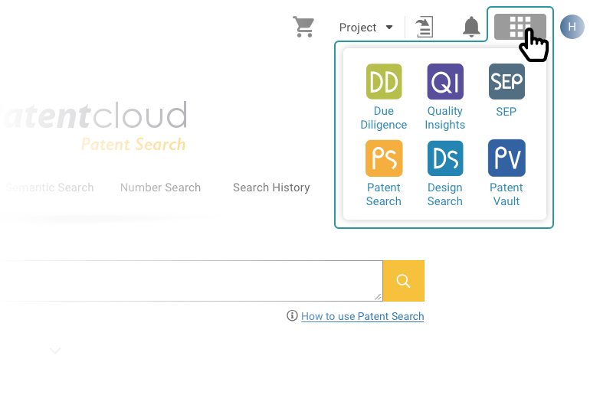Viewport: 613px width, 398px height.
Task: Open How to use Patent Search link
Action: 362,316
